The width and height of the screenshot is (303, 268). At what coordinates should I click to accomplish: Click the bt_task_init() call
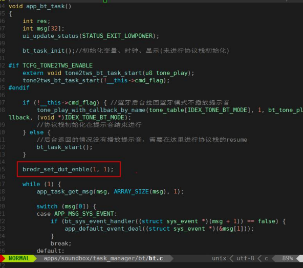(49, 51)
